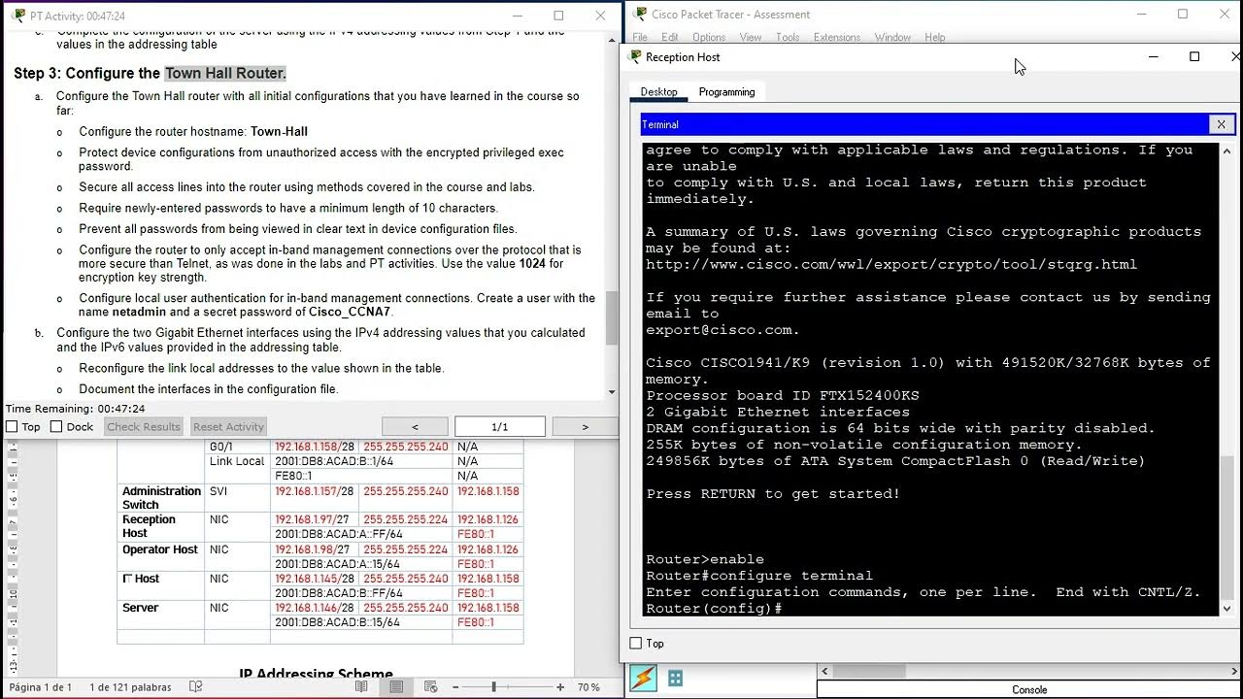
Task: Click the PT Activity window title icon
Action: pos(17,16)
